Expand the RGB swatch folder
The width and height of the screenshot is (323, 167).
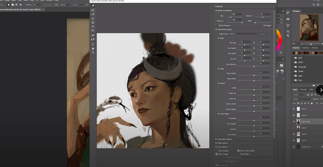(x=293, y=58)
